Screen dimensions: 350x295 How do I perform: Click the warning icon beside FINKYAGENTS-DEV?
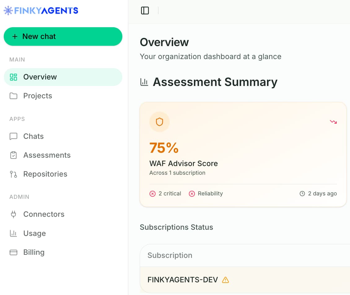225,280
